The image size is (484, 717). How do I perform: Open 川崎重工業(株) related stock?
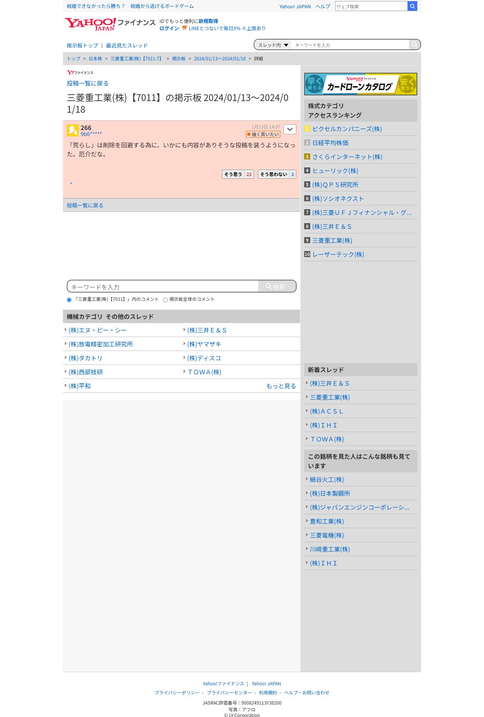point(330,549)
